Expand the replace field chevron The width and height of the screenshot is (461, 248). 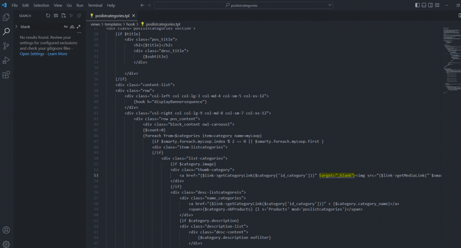tap(16, 27)
